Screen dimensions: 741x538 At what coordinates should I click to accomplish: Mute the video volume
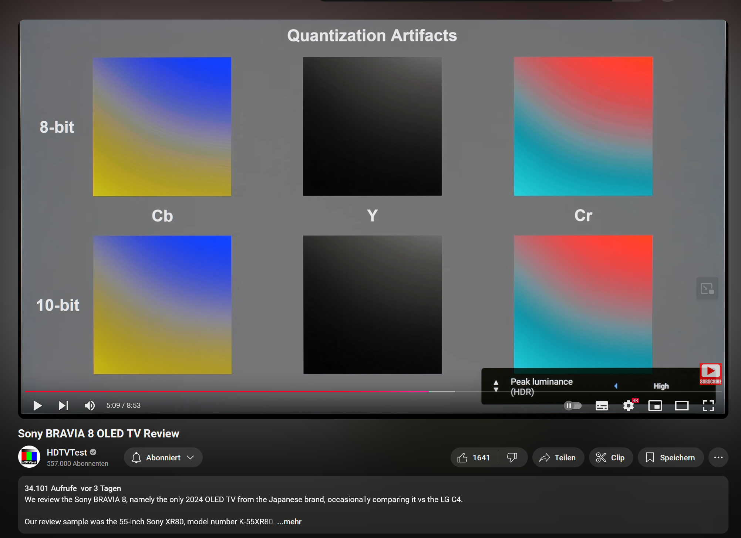pos(89,406)
